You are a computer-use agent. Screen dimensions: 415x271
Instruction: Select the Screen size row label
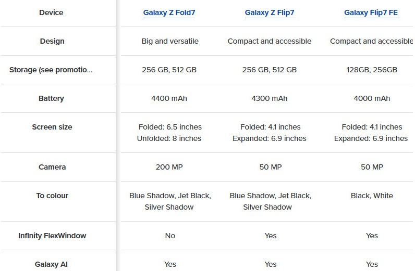[x=52, y=127]
